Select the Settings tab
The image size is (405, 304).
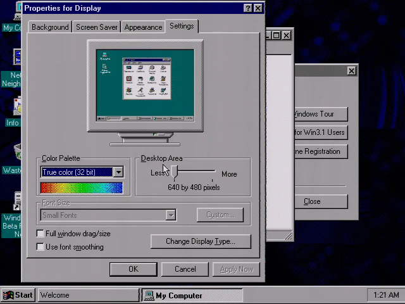182,26
